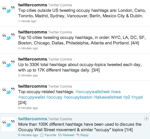Open the #ows hashtag link

(116, 92)
